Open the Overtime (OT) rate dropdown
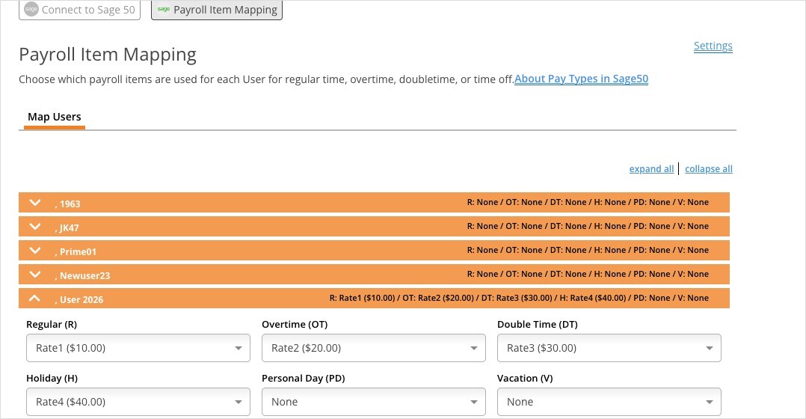The height and width of the screenshot is (419, 806). 374,348
